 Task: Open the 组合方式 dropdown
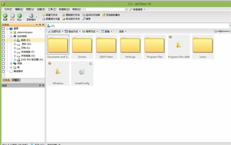(73, 32)
